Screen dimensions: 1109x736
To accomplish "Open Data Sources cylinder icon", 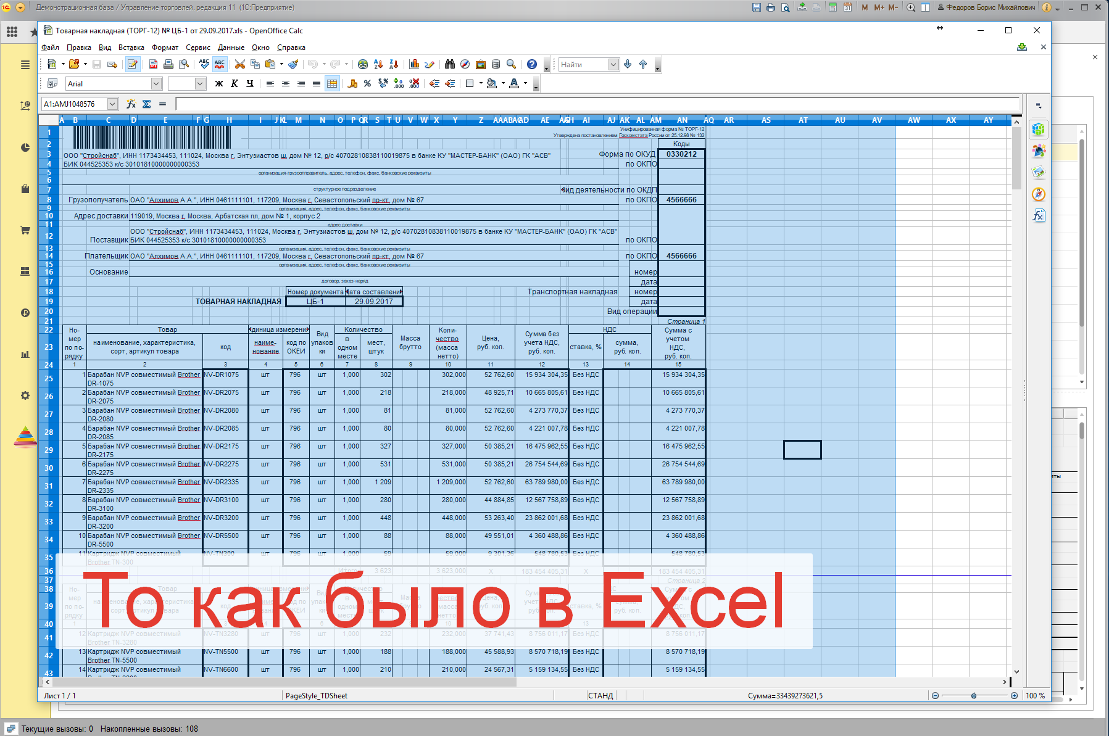I will (x=496, y=64).
